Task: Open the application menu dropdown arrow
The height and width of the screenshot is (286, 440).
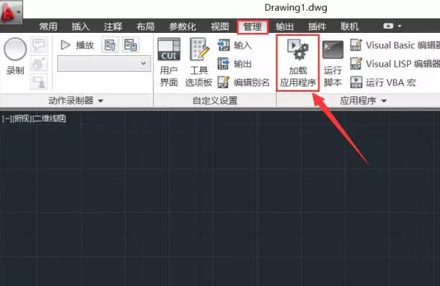Action: pos(19,11)
